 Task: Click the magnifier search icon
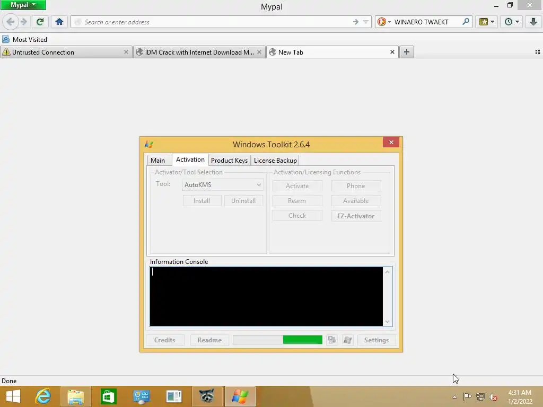(x=466, y=22)
